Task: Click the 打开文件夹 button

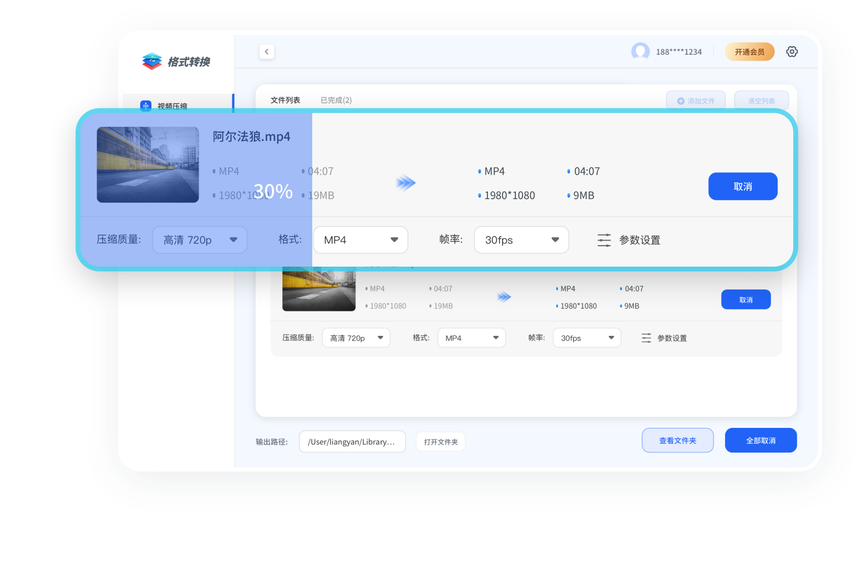Action: tap(441, 442)
